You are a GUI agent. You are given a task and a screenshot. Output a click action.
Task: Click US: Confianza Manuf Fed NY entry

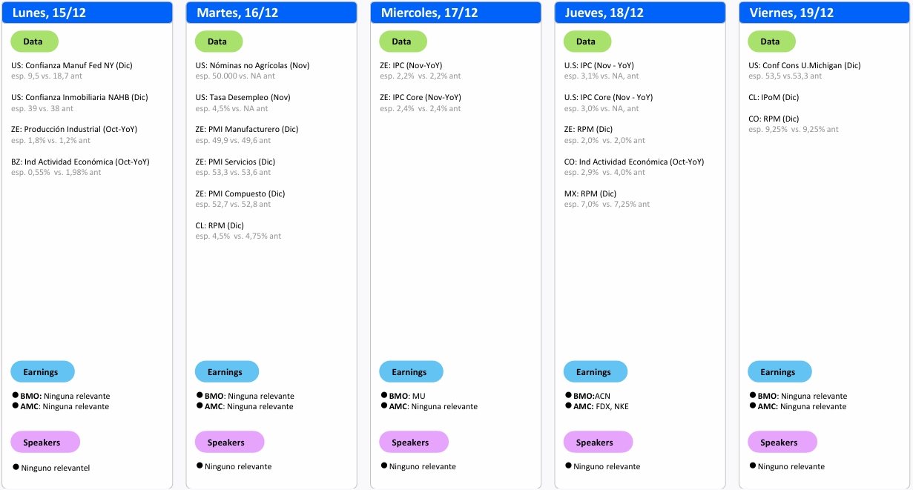coord(72,65)
